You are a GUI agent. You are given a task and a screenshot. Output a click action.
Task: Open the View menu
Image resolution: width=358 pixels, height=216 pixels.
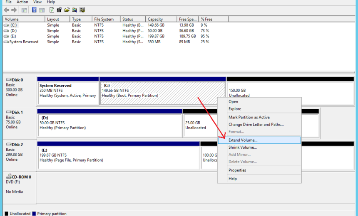tap(37, 2)
